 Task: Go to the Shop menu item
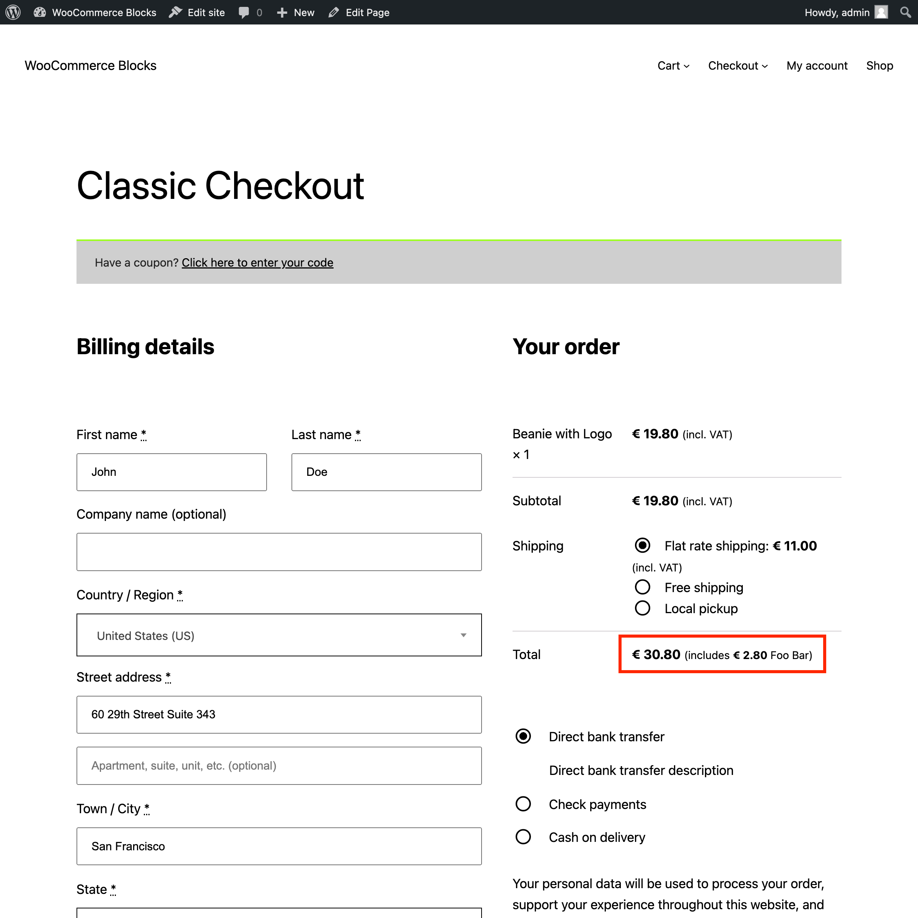click(x=879, y=65)
